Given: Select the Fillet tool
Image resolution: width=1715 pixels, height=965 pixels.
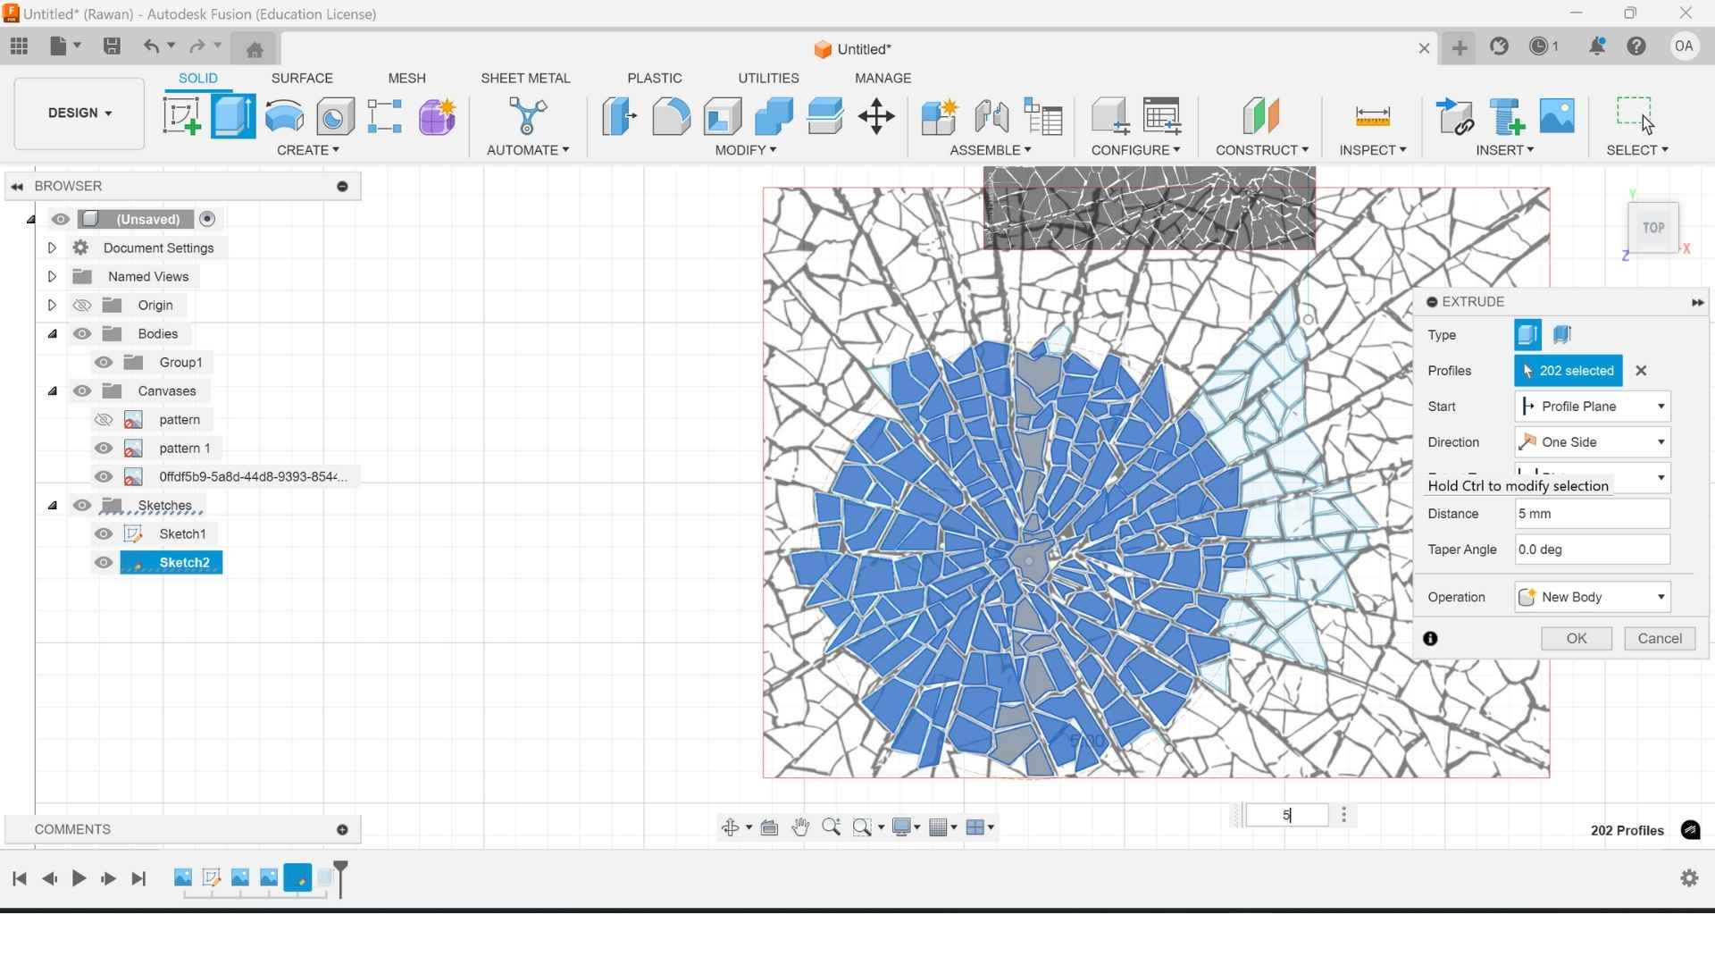Looking at the screenshot, I should pyautogui.click(x=671, y=116).
